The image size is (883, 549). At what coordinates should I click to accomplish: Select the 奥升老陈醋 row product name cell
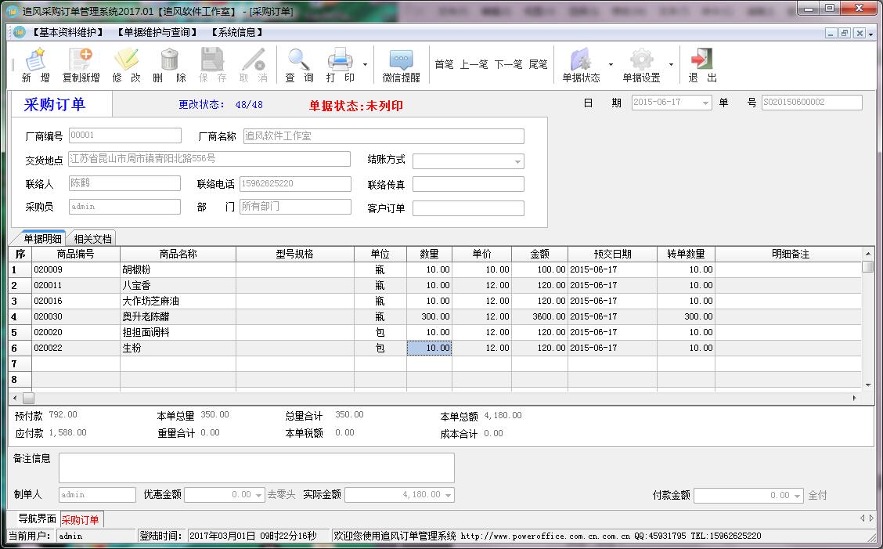tap(178, 317)
